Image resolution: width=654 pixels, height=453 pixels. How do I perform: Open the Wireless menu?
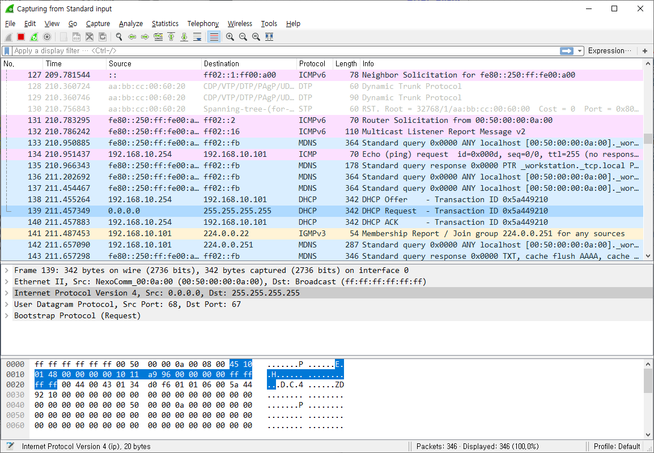240,24
